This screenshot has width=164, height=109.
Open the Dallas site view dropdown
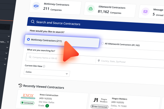click(47, 73)
